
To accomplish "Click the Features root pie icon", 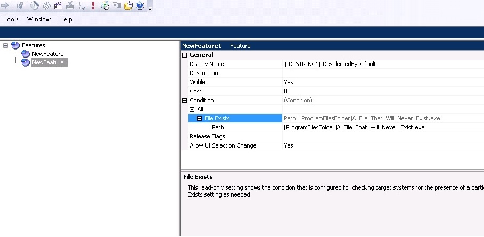I will (15, 45).
